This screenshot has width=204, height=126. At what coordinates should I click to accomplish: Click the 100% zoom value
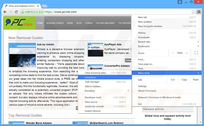pos(179,53)
